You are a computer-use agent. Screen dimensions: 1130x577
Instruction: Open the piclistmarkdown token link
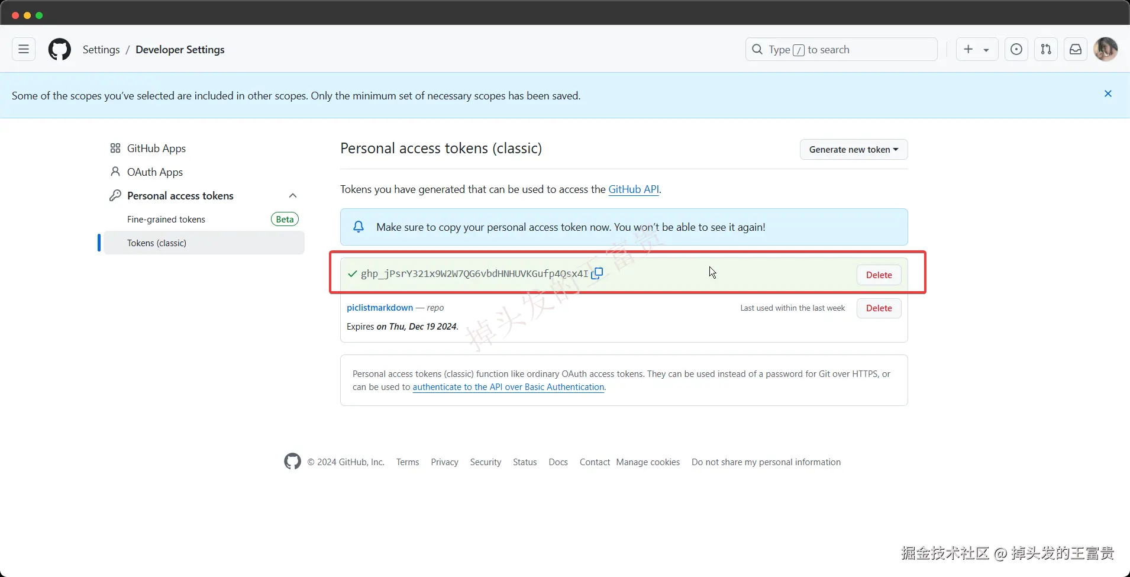(x=380, y=308)
